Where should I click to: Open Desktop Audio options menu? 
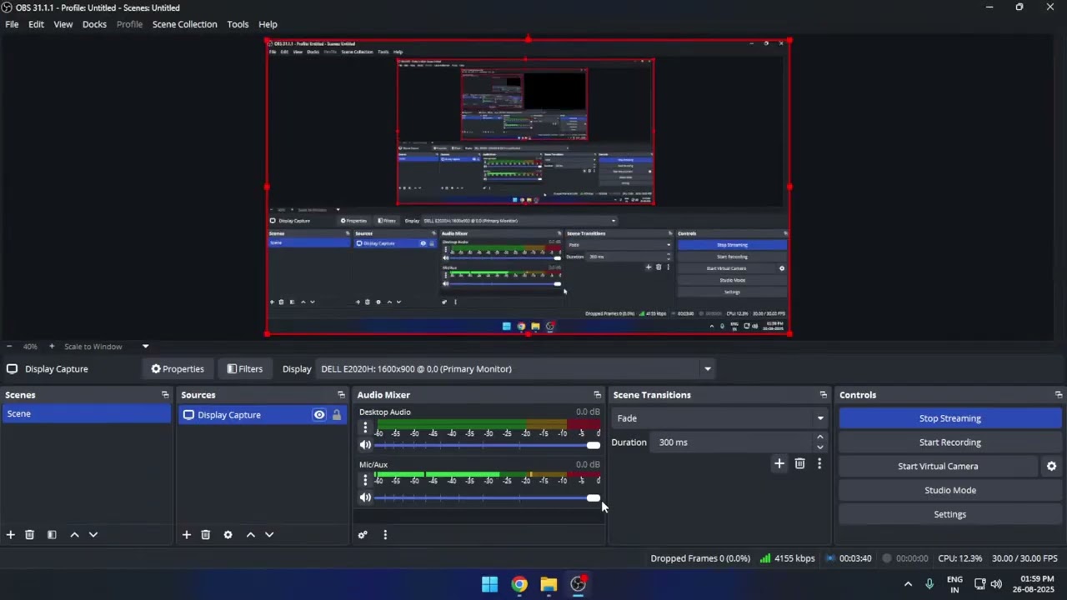364,428
